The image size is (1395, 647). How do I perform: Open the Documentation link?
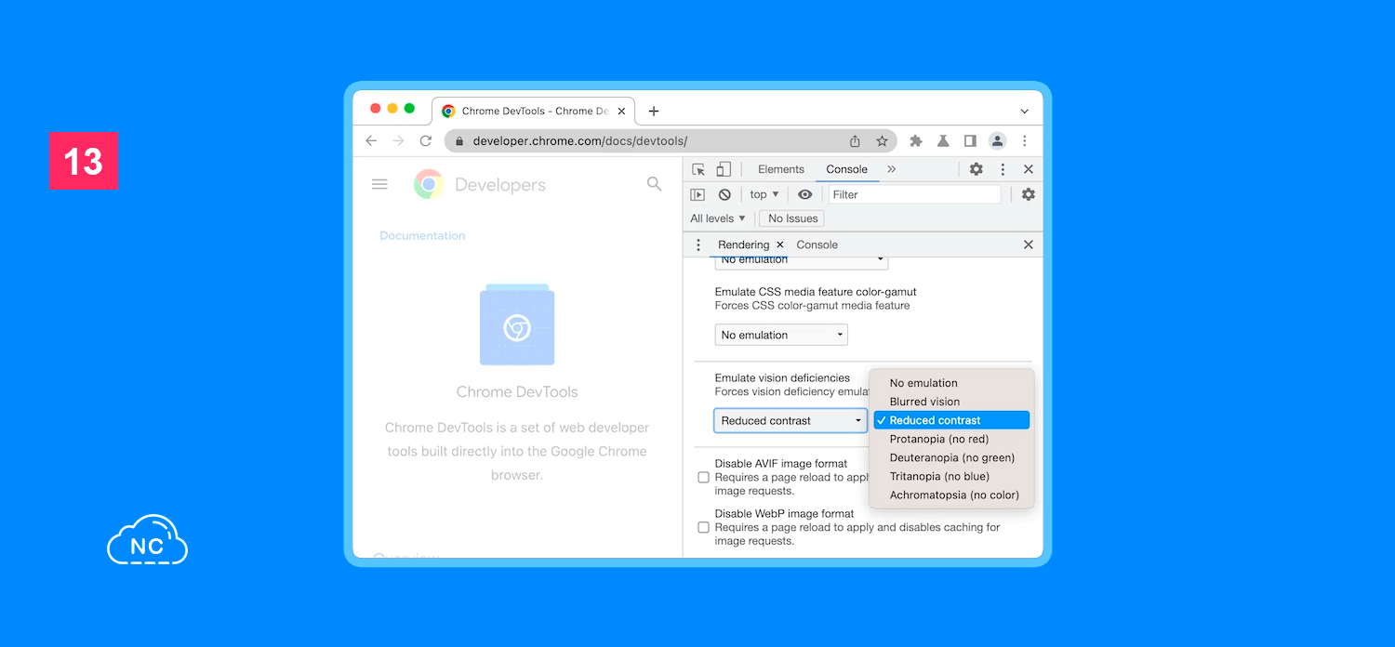pyautogui.click(x=422, y=236)
